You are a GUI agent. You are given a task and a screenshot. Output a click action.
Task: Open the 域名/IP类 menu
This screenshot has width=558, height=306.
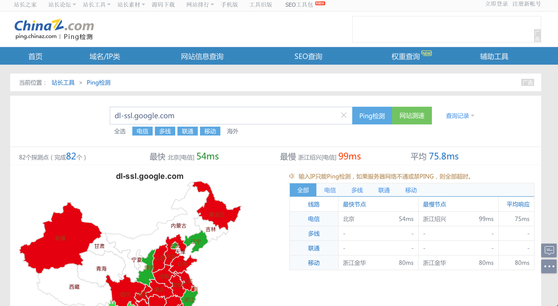pos(105,56)
